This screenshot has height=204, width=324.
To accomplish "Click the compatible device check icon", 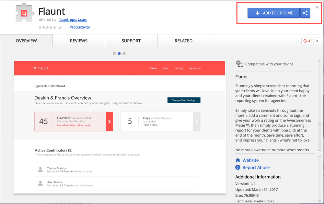I will [239, 64].
